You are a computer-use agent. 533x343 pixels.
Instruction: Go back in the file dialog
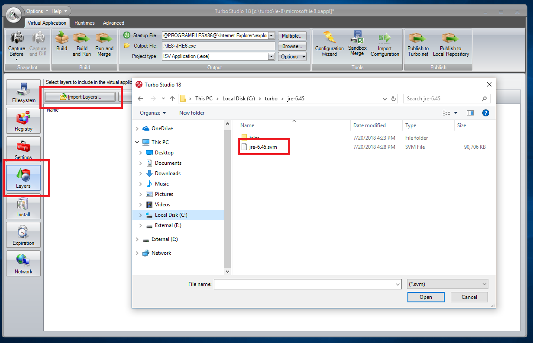[140, 99]
